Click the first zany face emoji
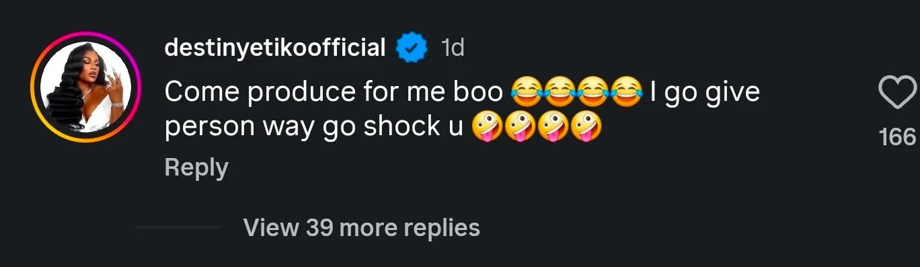Image resolution: width=920 pixels, height=267 pixels. (484, 126)
